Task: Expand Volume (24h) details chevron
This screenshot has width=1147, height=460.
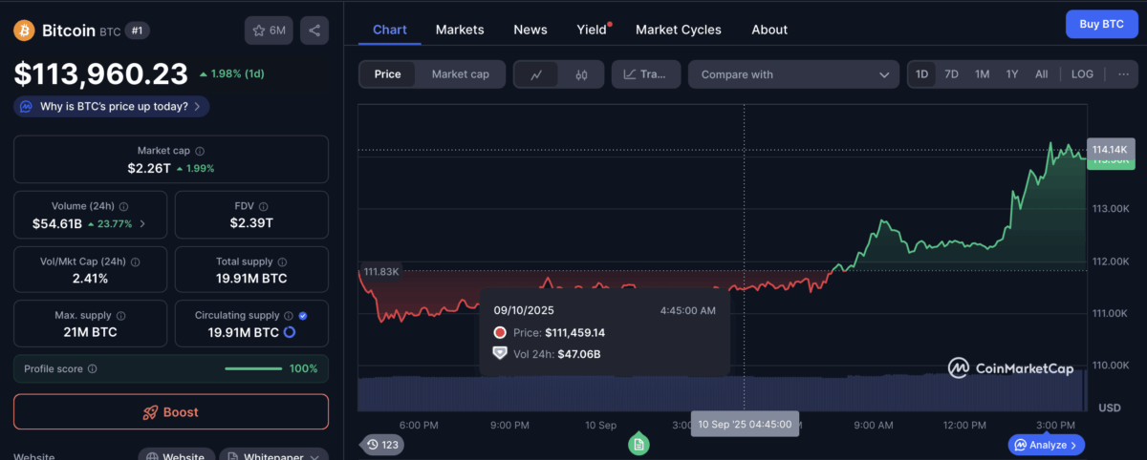Action: [x=143, y=224]
